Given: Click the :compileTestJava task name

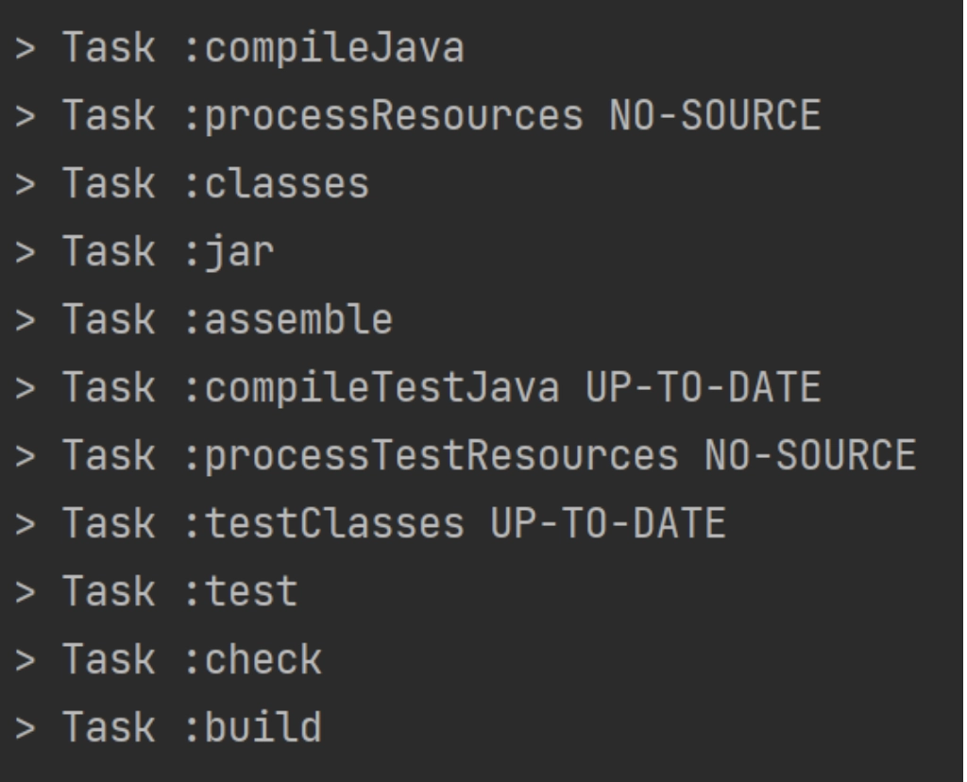Looking at the screenshot, I should [370, 388].
